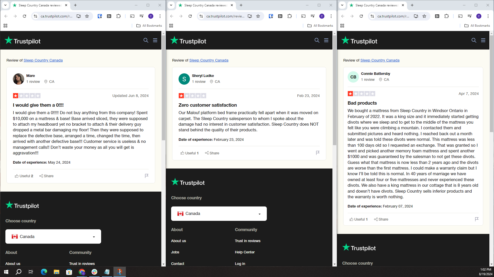The height and width of the screenshot is (277, 494).
Task: Open the Help Center footer link in the middle window
Action: (x=245, y=252)
